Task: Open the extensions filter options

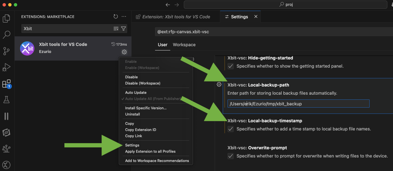Action: coord(123,28)
